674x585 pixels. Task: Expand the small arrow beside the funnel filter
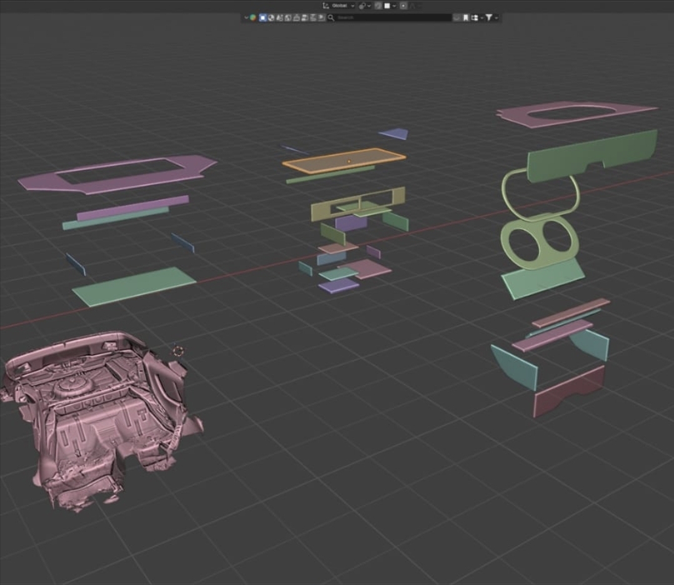point(497,17)
